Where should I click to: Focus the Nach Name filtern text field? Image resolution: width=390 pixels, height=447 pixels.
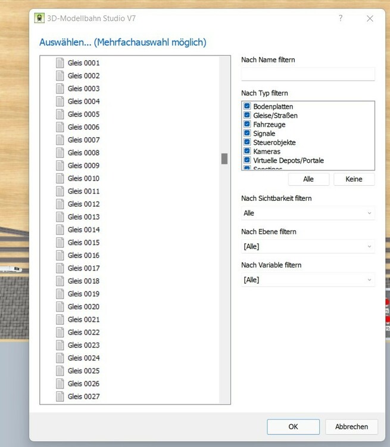(308, 74)
